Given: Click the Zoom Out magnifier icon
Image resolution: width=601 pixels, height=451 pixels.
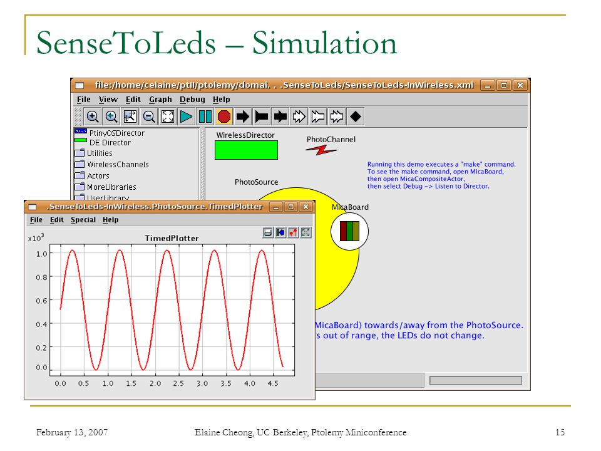Looking at the screenshot, I should click(149, 117).
